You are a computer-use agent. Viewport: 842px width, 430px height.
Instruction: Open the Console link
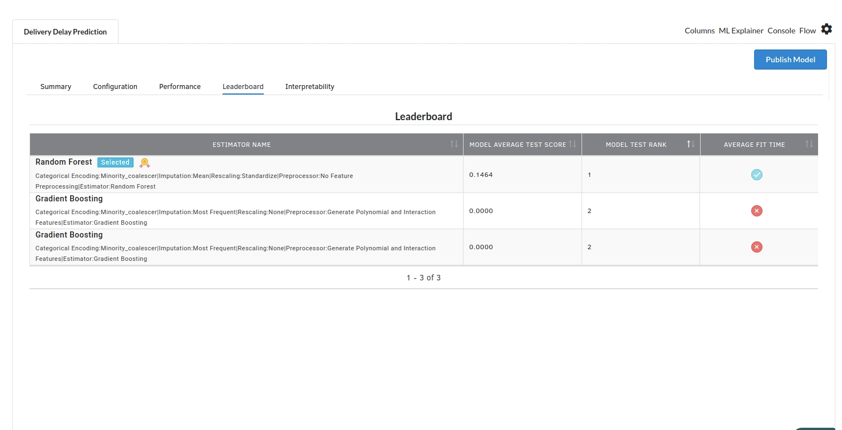coord(781,31)
